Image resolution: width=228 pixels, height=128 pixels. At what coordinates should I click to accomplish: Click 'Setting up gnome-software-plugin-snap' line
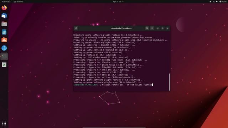(107, 82)
